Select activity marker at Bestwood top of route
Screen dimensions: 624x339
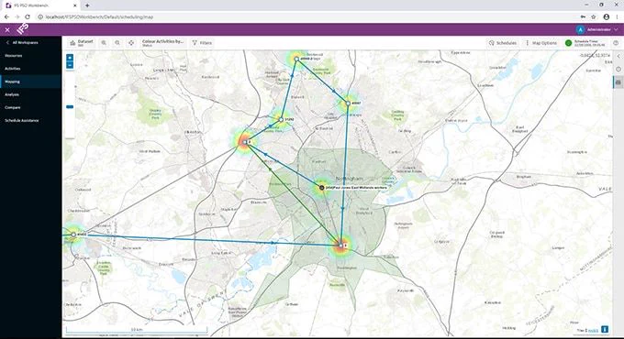(296, 59)
